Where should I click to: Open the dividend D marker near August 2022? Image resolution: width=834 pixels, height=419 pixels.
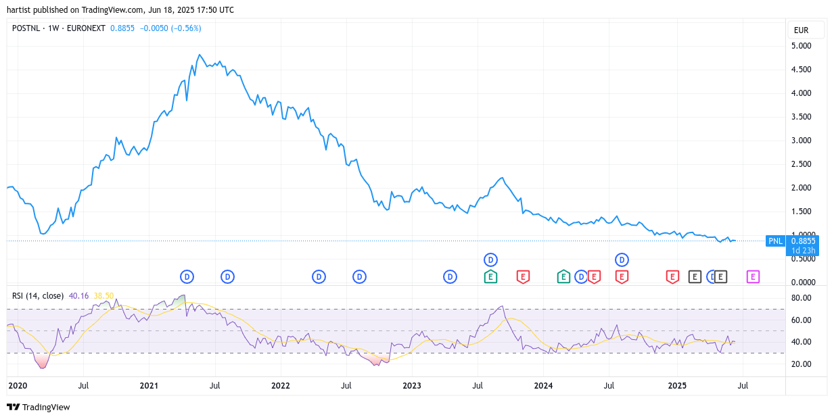point(359,276)
